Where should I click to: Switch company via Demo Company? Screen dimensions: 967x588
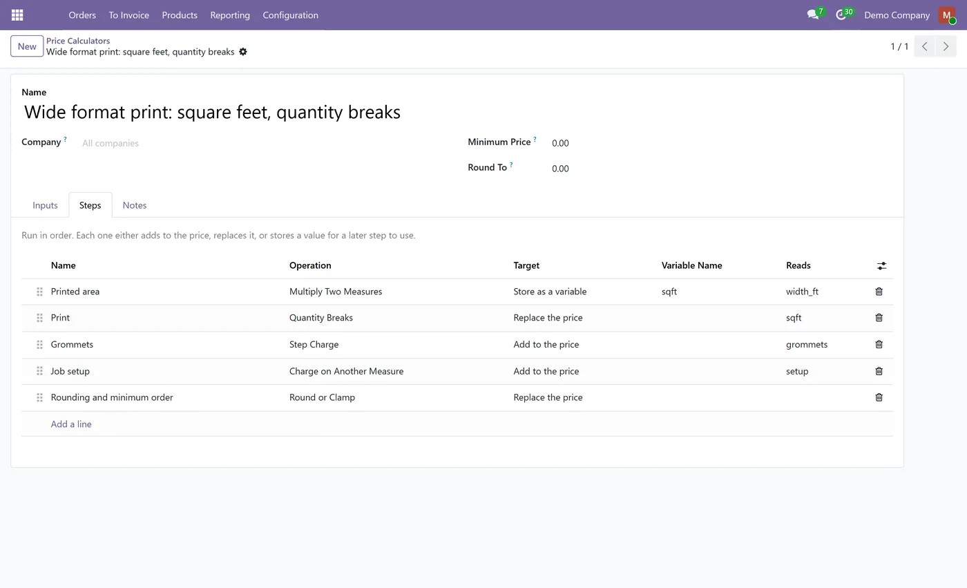point(897,15)
